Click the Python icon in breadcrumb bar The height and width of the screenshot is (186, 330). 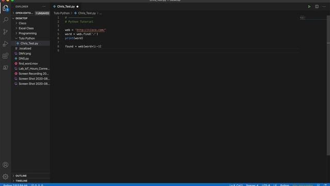76,13
